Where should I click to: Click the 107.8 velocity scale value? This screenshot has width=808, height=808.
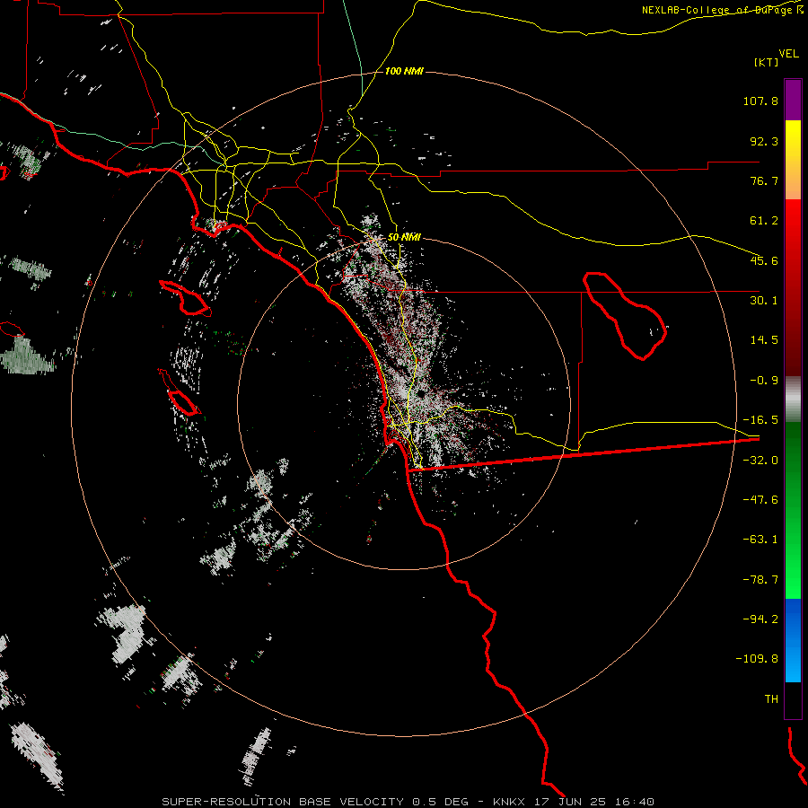point(760,101)
